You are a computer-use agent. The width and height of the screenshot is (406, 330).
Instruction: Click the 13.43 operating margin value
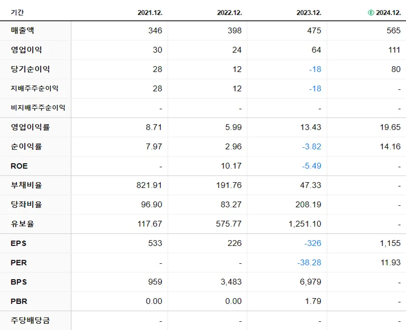(x=311, y=127)
